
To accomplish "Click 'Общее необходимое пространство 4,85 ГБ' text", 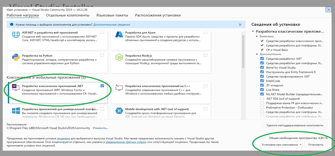I will [298, 138].
